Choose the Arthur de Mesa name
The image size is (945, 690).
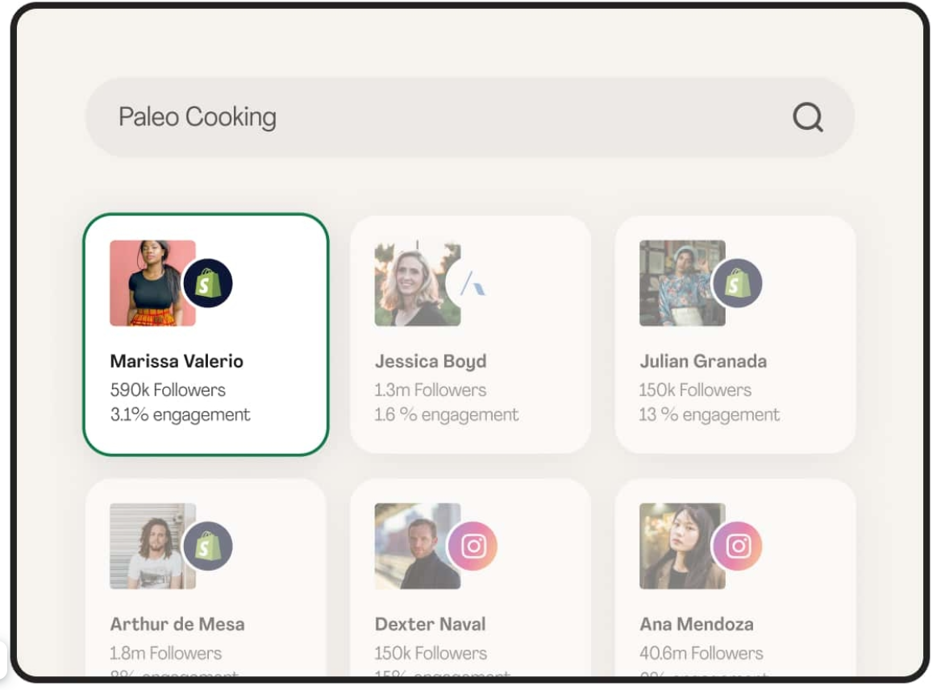[177, 624]
